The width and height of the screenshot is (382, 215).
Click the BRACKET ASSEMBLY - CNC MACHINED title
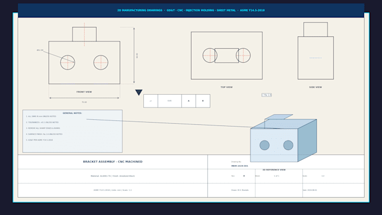(112, 162)
